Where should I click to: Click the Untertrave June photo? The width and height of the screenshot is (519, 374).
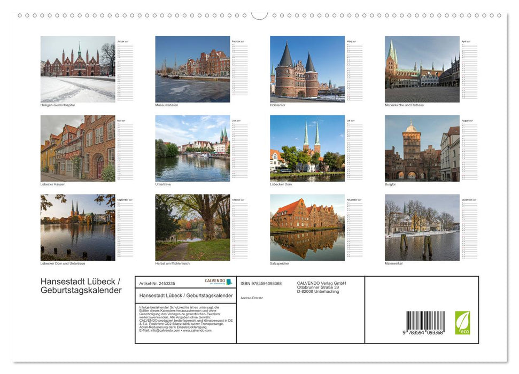tap(192, 149)
